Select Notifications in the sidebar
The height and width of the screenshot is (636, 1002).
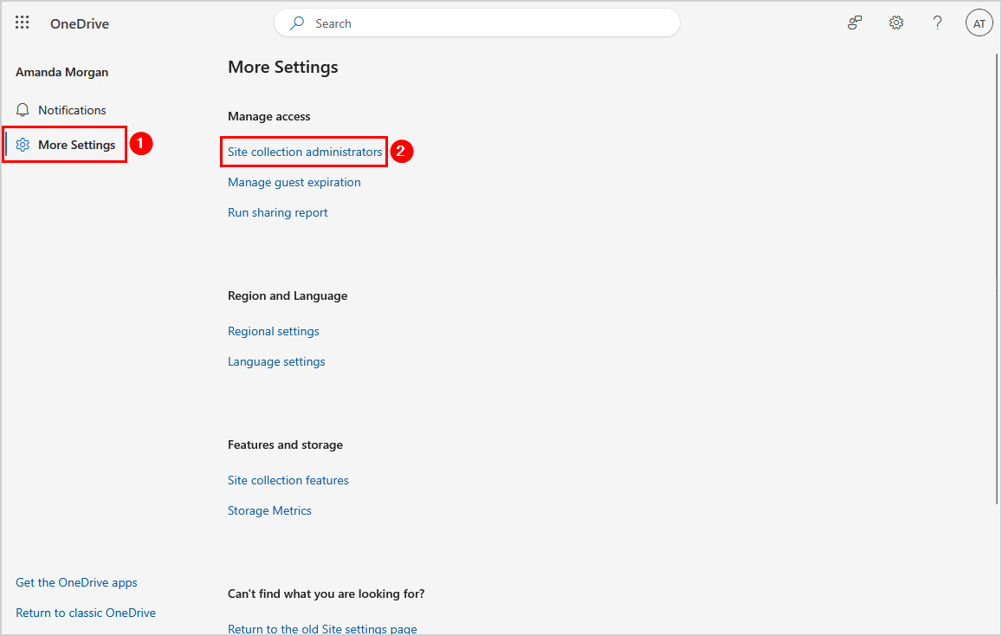click(72, 110)
